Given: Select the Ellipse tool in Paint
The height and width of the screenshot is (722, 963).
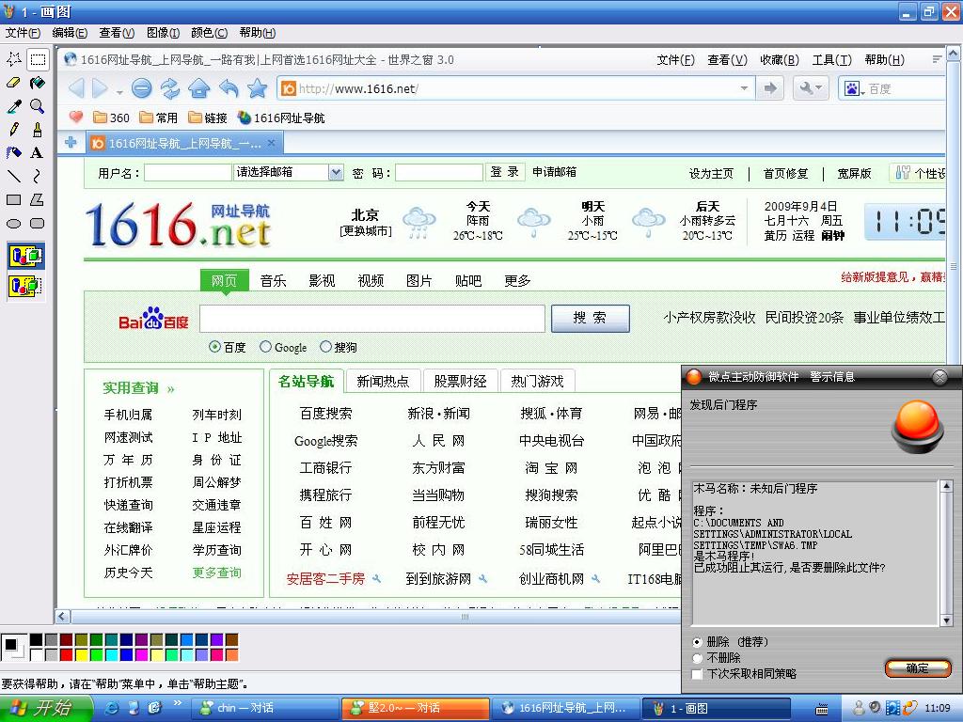Looking at the screenshot, I should (x=13, y=224).
